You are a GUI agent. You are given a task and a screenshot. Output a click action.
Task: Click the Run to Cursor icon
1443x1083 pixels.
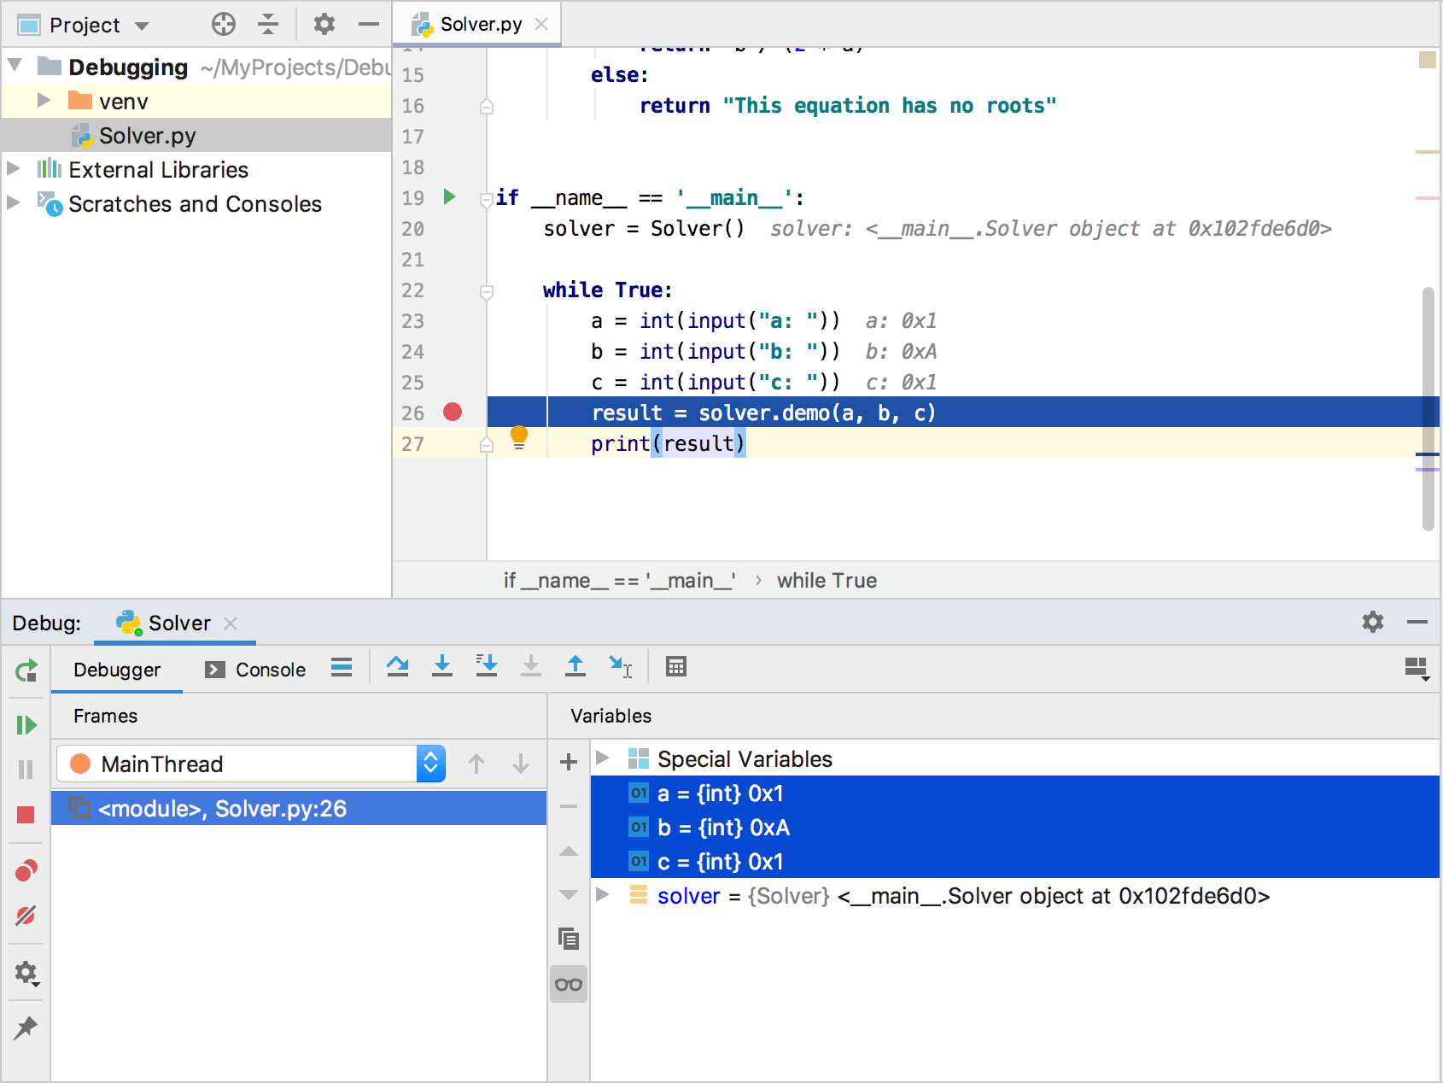[x=620, y=667]
